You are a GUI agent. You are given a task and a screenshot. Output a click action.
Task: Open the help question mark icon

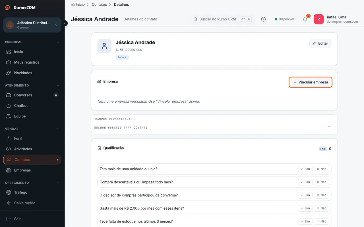[x=263, y=19]
